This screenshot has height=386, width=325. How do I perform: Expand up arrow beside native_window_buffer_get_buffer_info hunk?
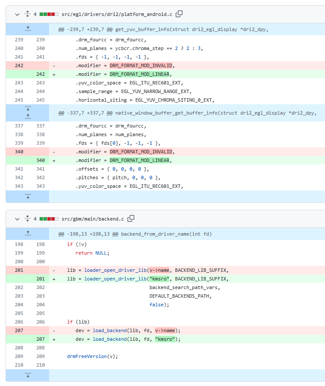tap(28, 117)
